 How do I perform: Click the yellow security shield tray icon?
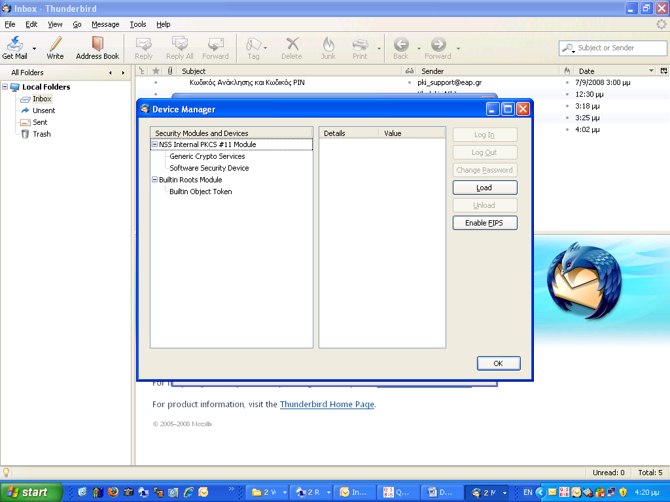(x=623, y=492)
